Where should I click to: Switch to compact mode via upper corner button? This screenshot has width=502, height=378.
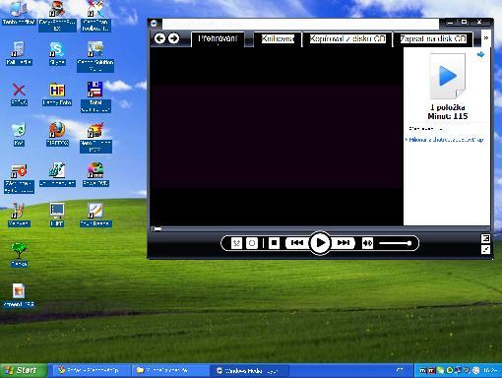pos(485,238)
